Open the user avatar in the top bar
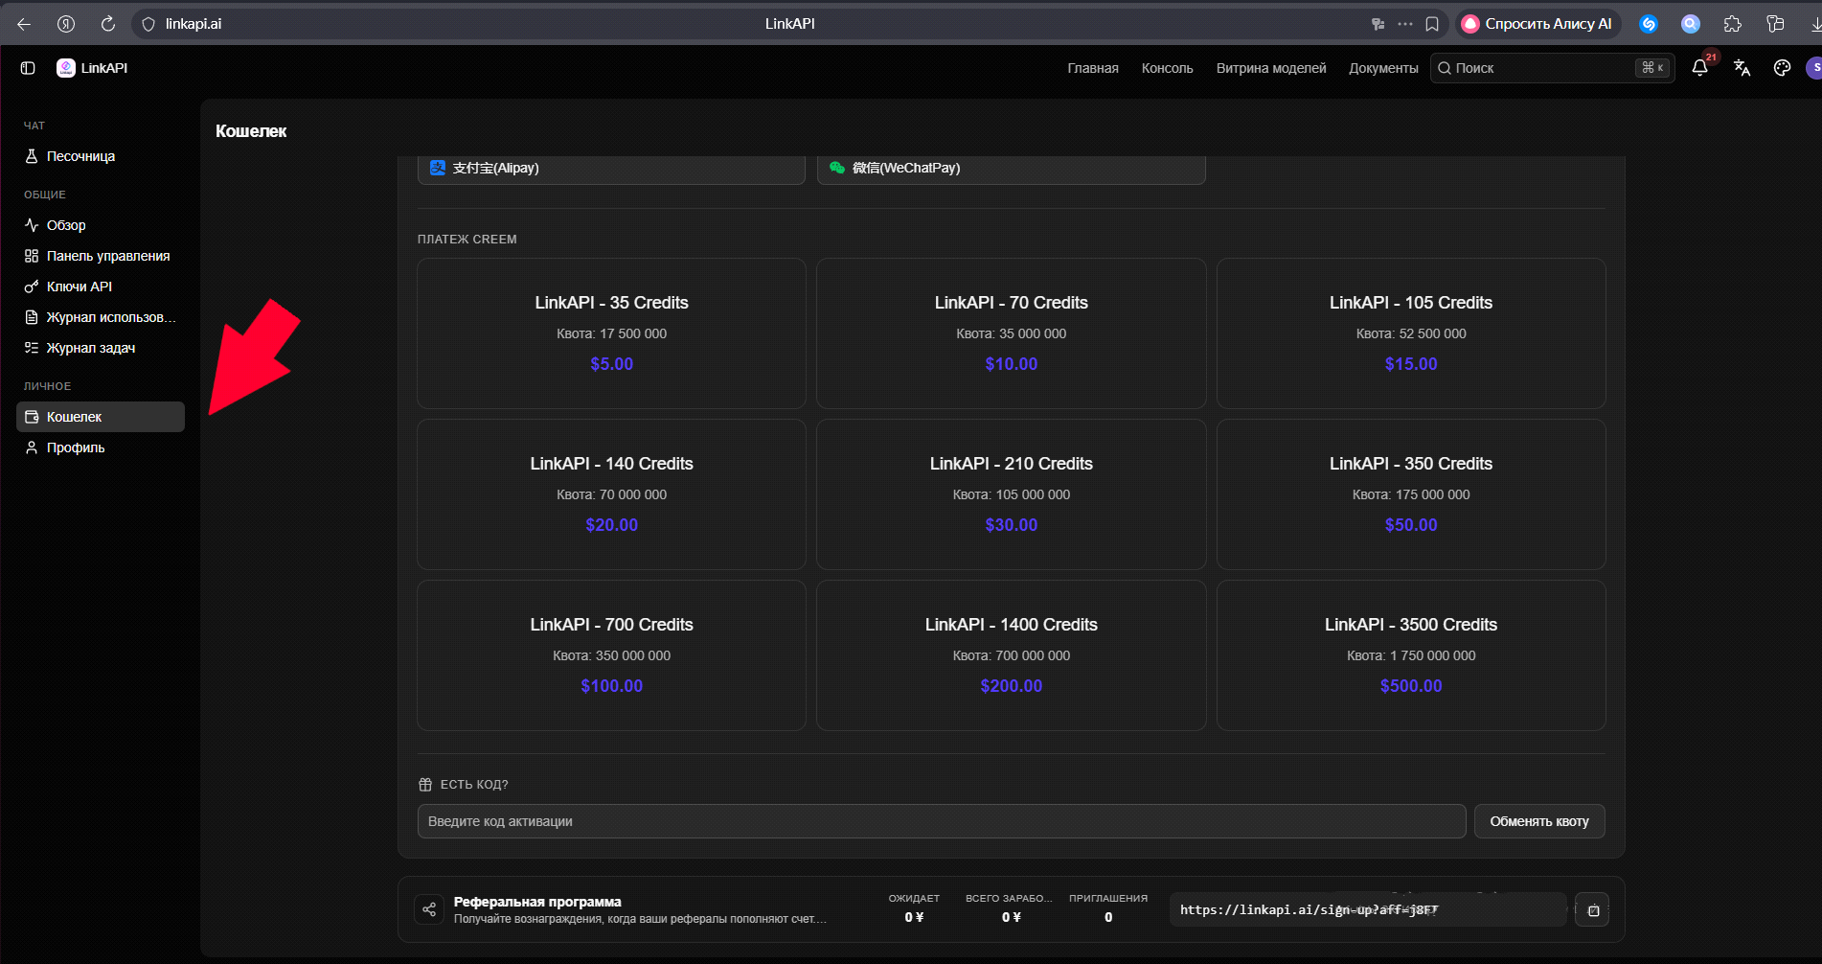Image resolution: width=1822 pixels, height=964 pixels. click(1814, 68)
